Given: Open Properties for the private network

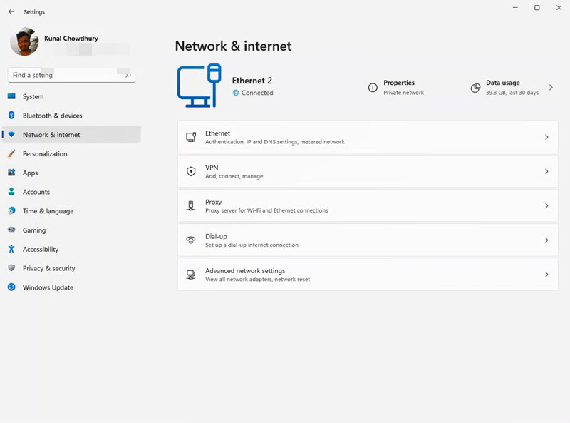Looking at the screenshot, I should 396,87.
